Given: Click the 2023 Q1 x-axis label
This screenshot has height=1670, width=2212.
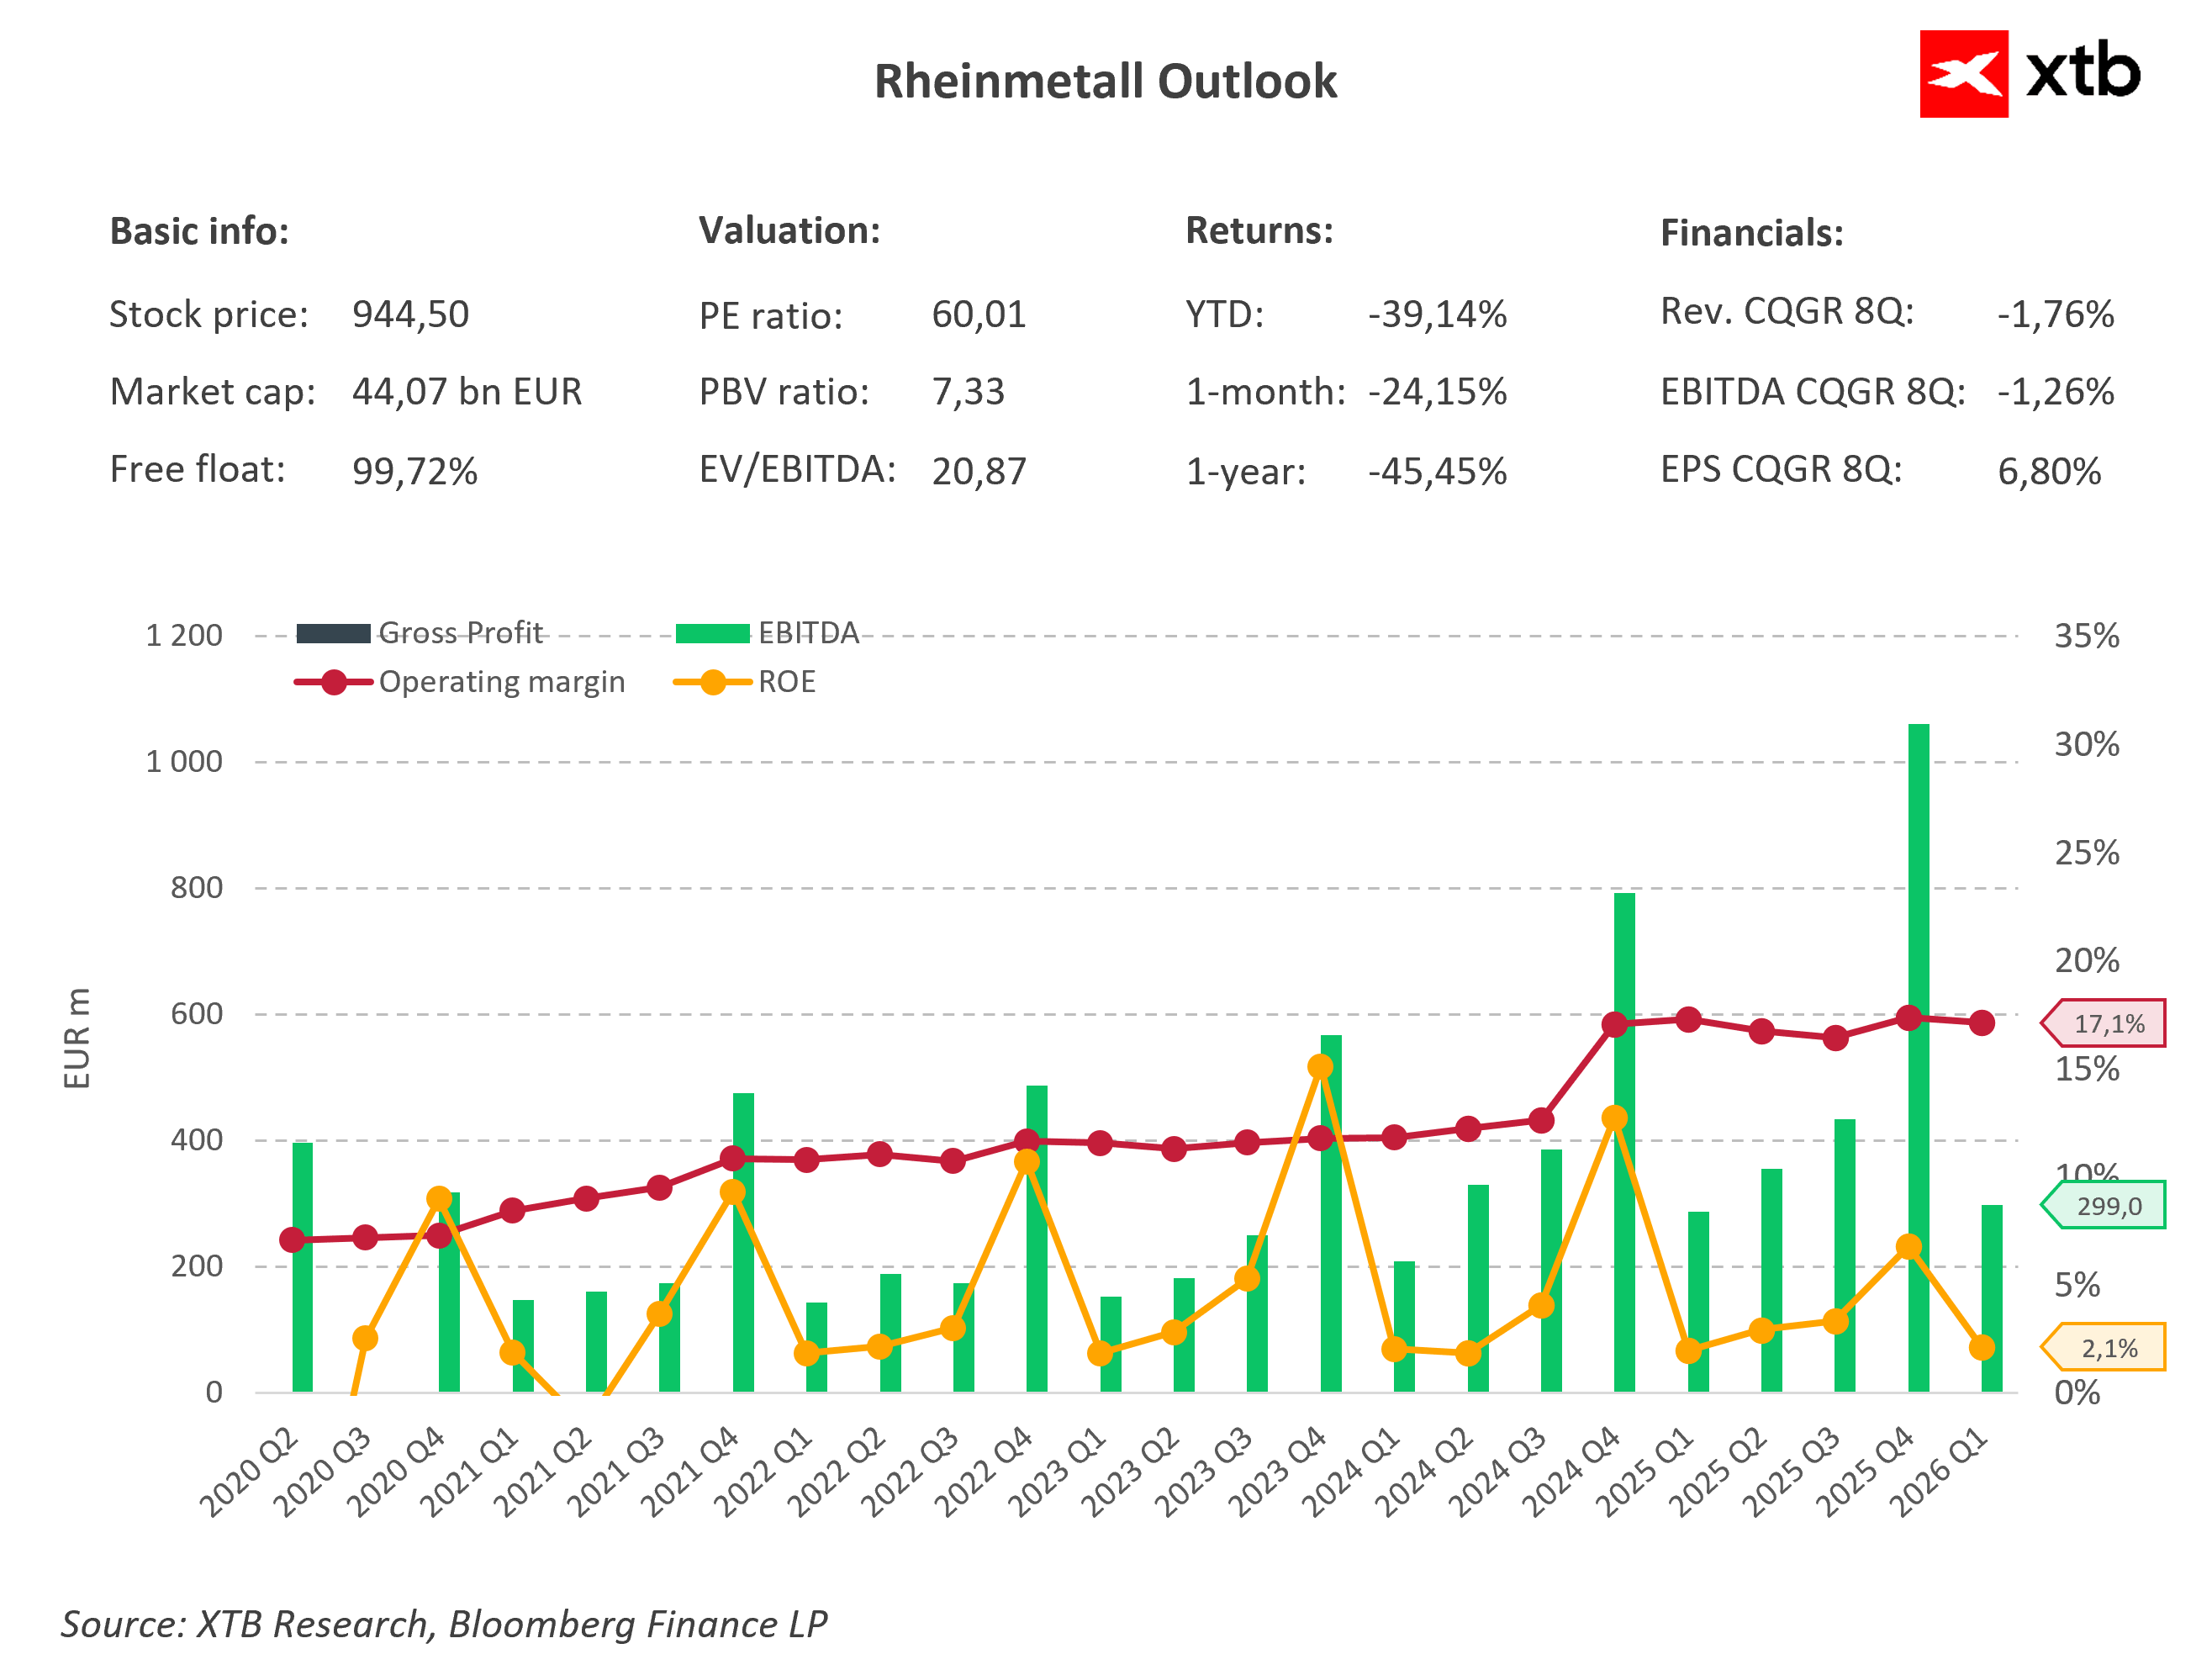Looking at the screenshot, I should 1056,1472.
